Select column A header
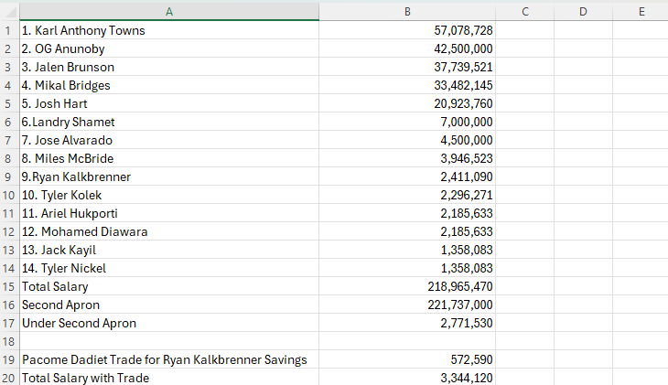 (x=169, y=12)
